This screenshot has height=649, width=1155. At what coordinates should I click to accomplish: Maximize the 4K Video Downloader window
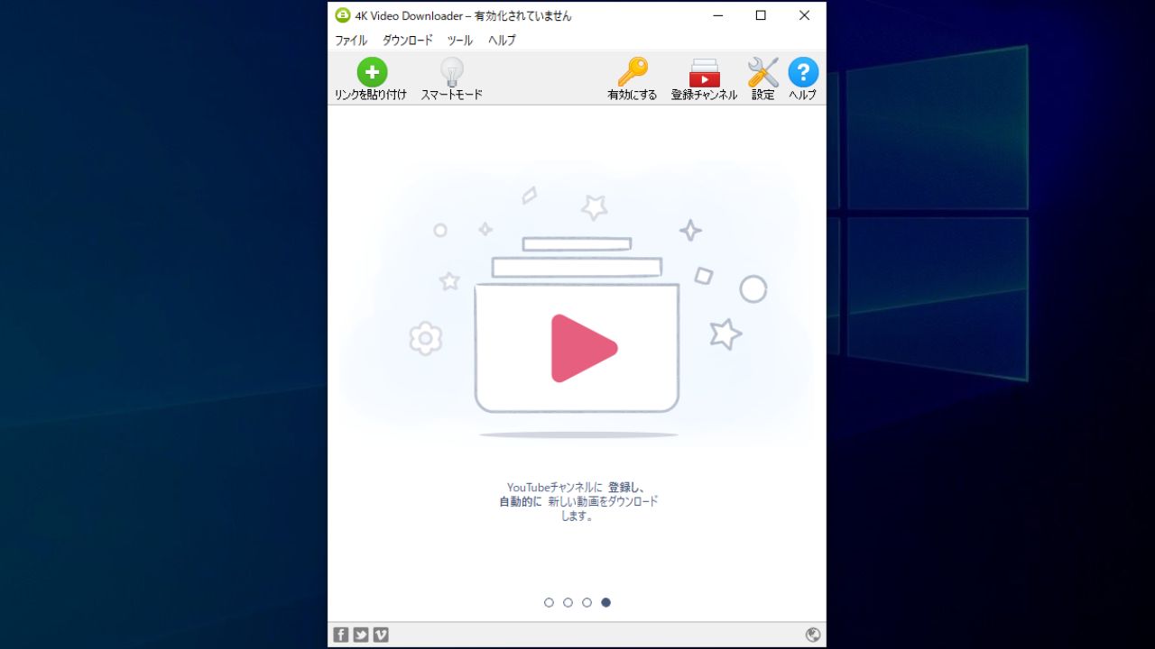tap(761, 15)
